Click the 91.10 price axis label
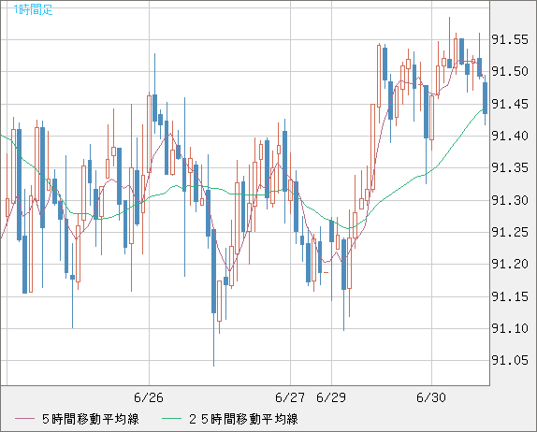Screen dimensions: 537x432 (x=510, y=328)
